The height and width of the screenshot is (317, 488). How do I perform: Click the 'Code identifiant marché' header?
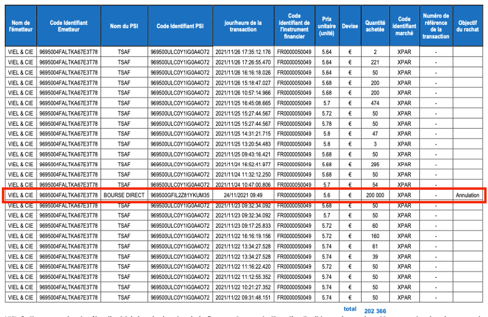click(404, 26)
